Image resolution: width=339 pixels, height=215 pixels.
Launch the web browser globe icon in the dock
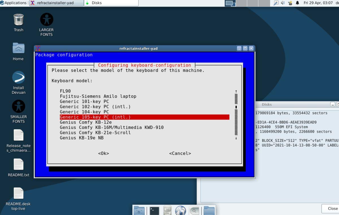tap(181, 210)
